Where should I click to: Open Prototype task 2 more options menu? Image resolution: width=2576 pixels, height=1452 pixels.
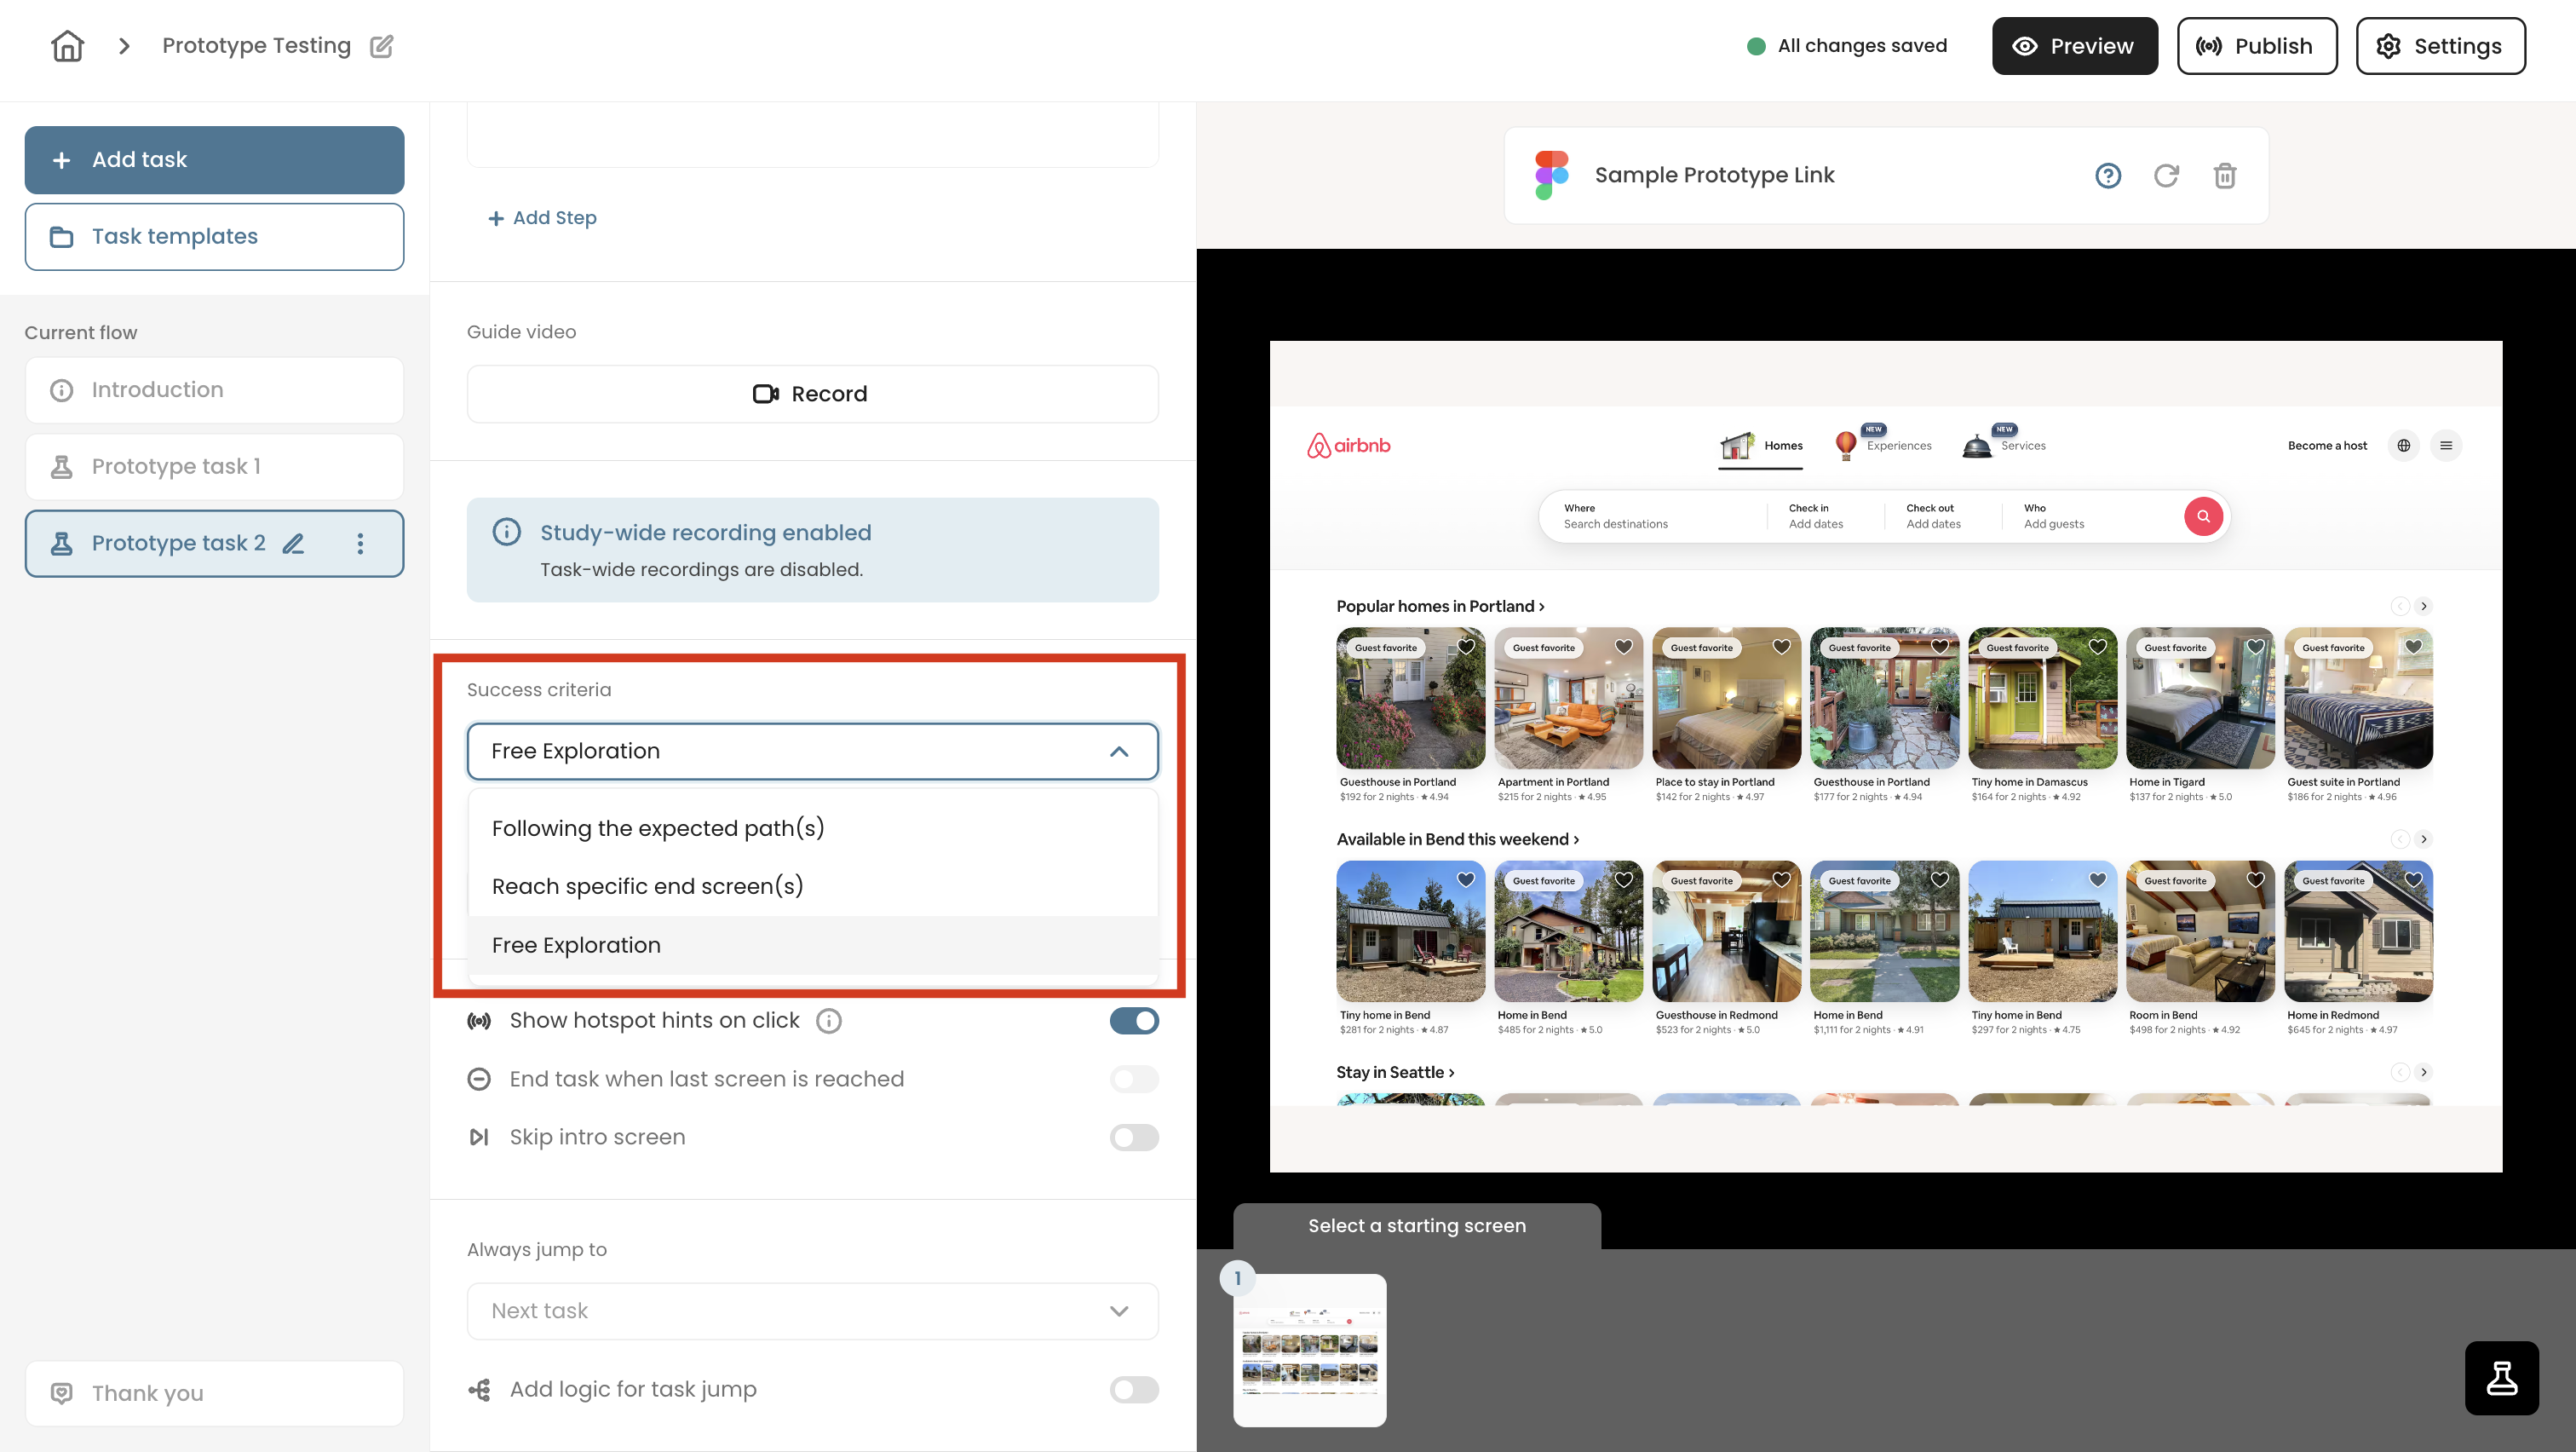pos(360,544)
